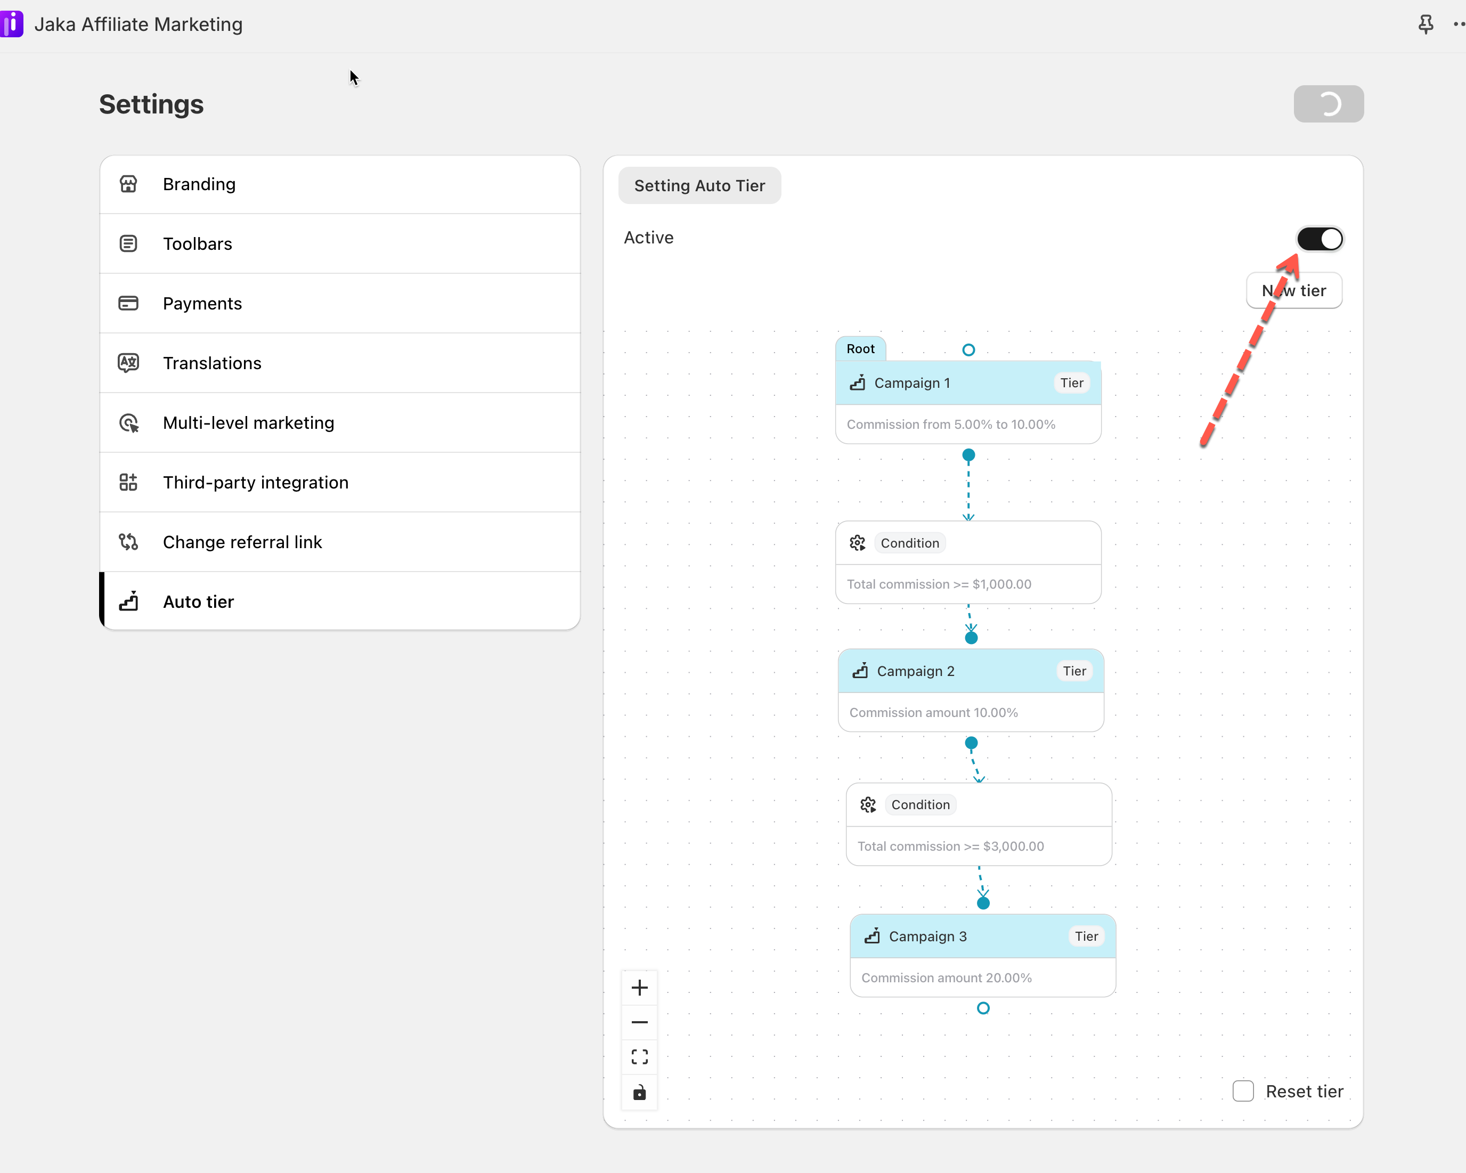Click the loading save button near Settings
This screenshot has height=1173, width=1466.
(x=1328, y=104)
